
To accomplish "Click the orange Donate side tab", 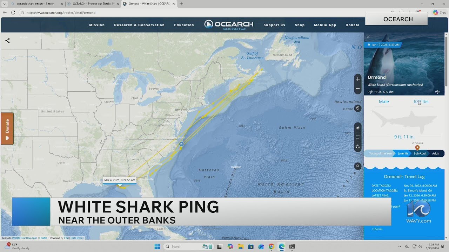I will tap(7, 128).
